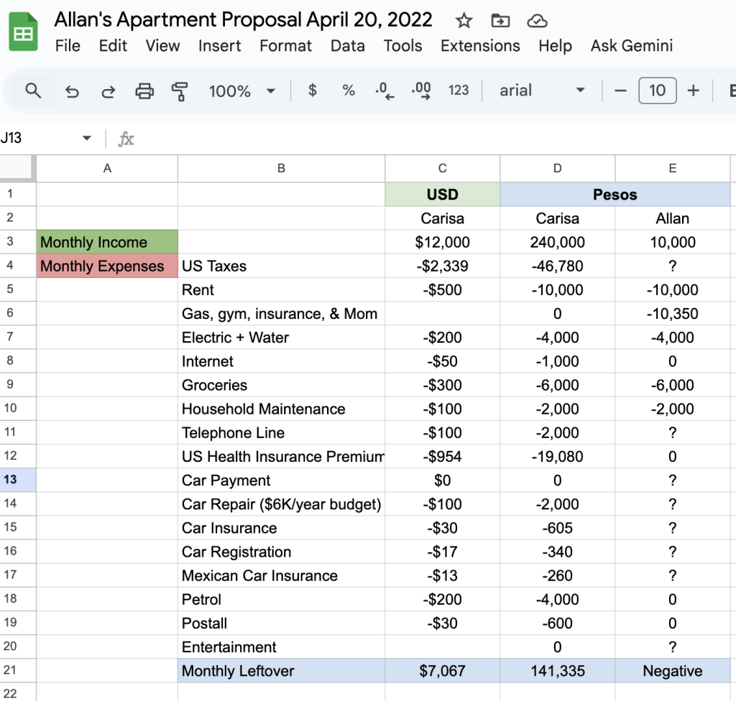The width and height of the screenshot is (736, 701).
Task: Check the cloud document status icon
Action: point(537,20)
